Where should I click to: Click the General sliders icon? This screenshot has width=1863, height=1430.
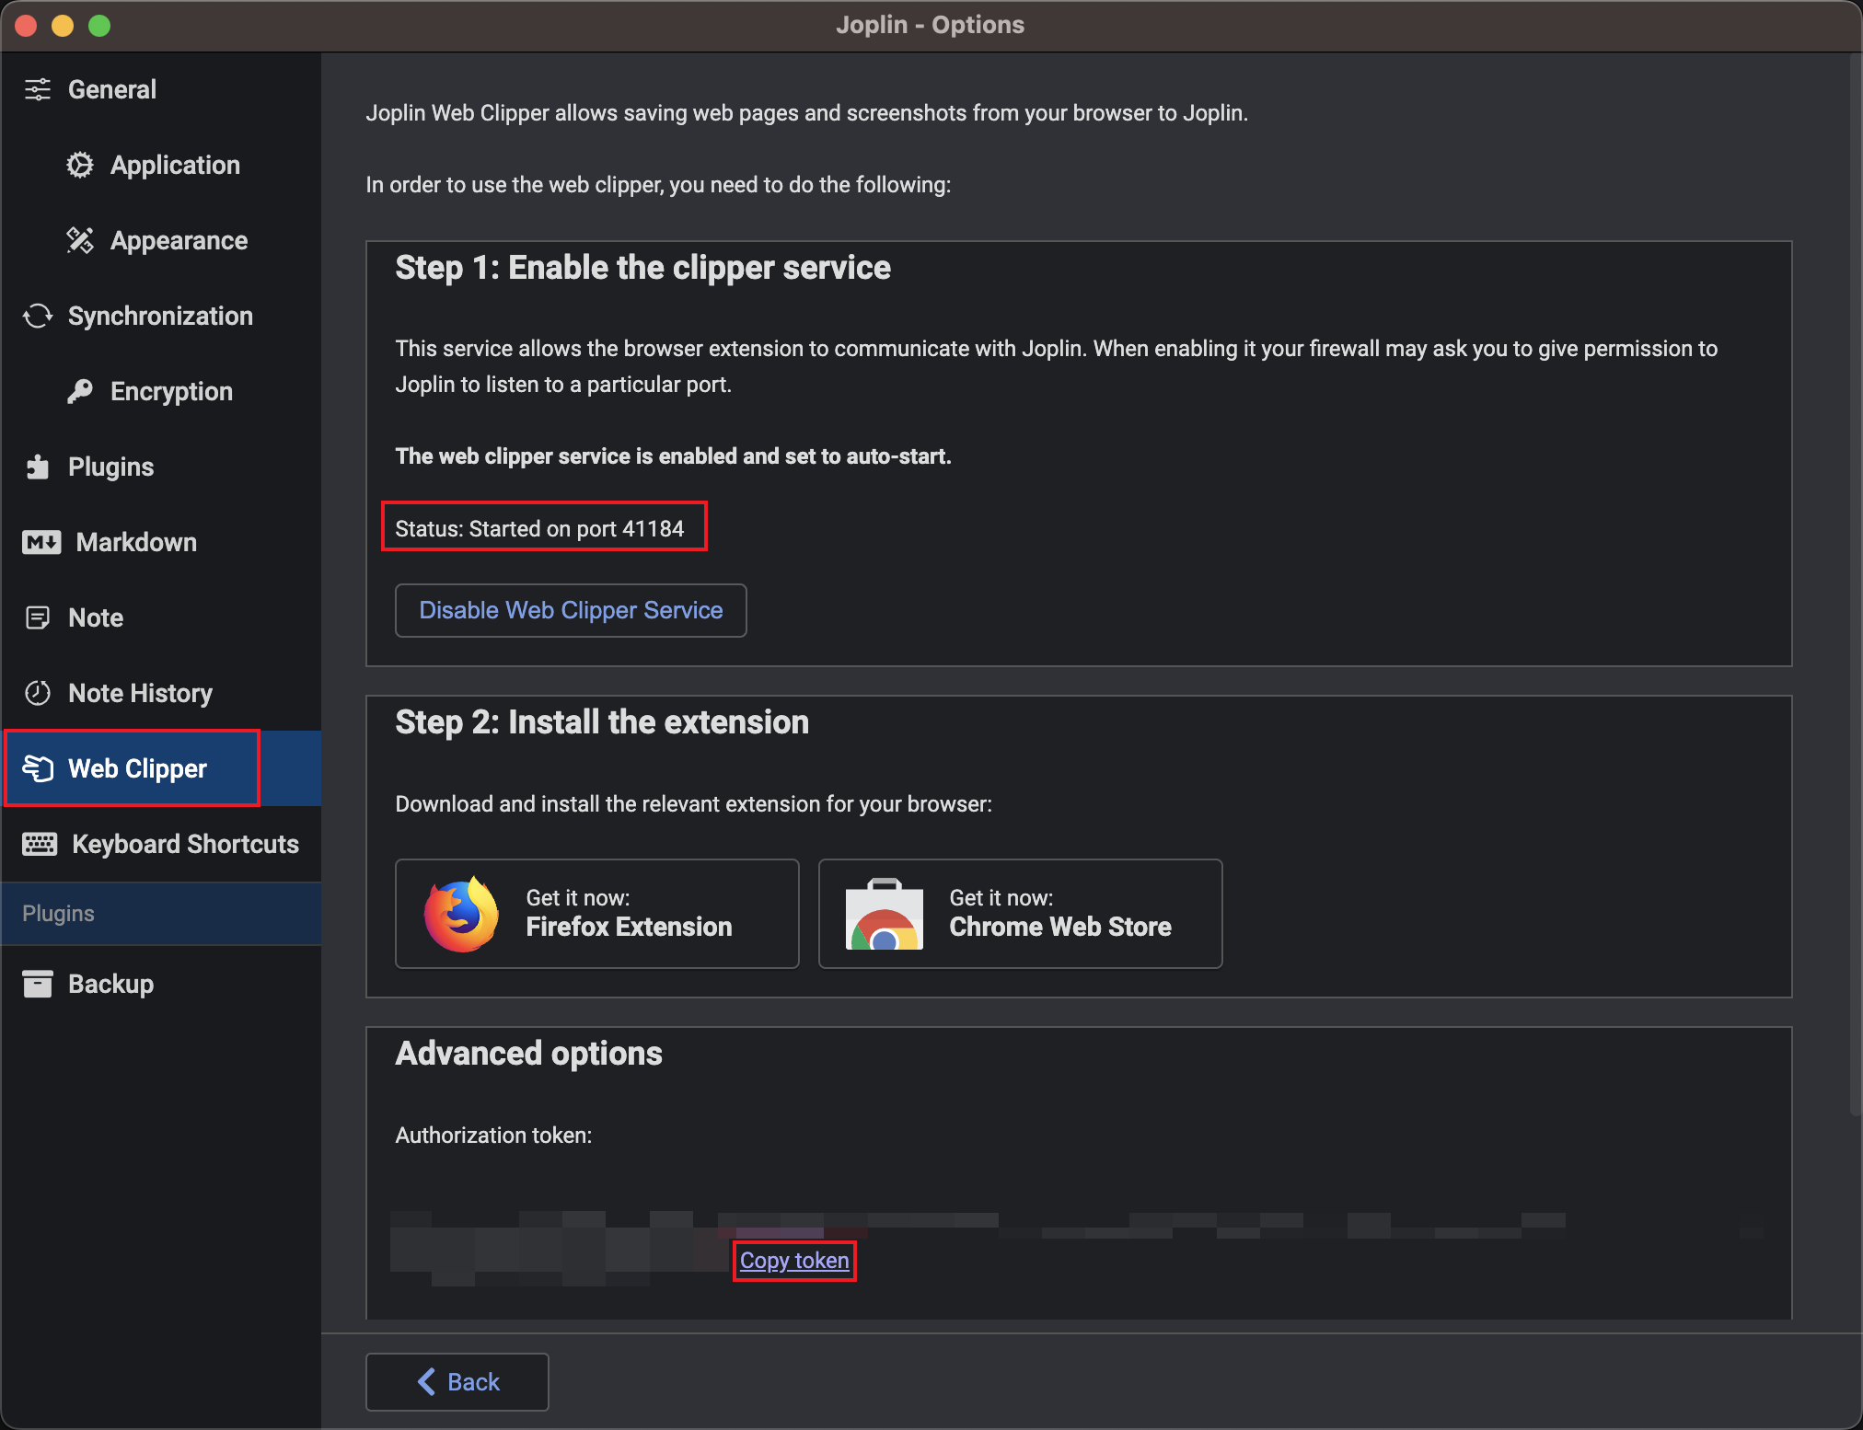click(x=38, y=89)
